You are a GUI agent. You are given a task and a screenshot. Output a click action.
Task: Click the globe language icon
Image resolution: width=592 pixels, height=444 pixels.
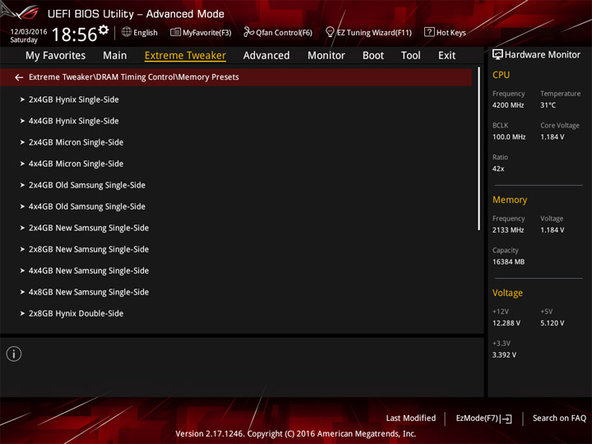point(127,32)
